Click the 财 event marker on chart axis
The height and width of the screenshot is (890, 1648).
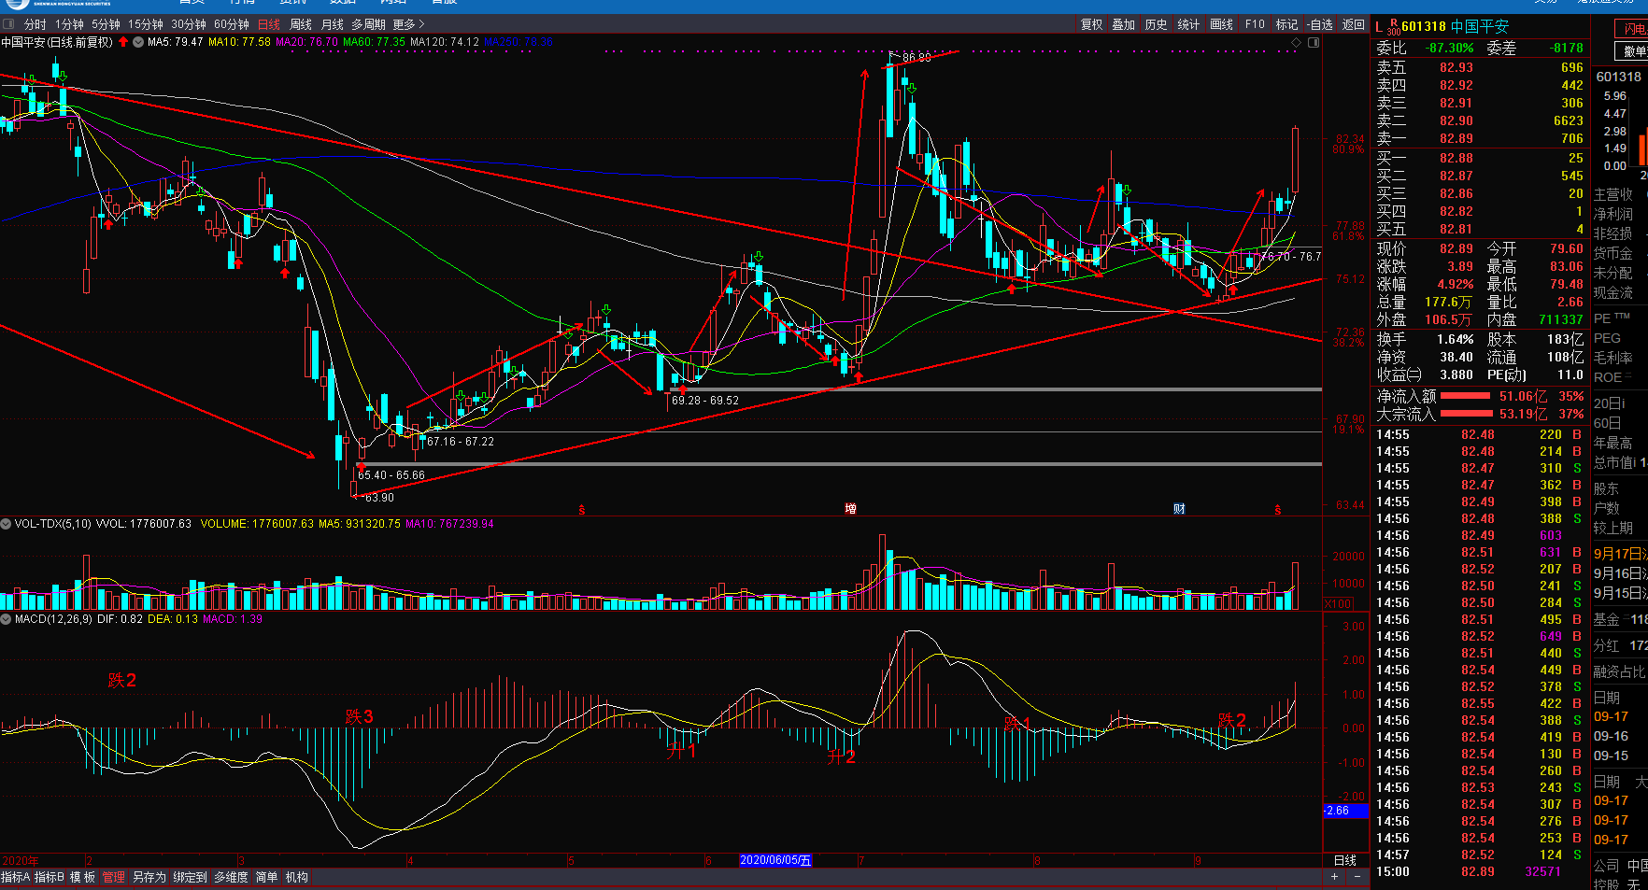1179,508
